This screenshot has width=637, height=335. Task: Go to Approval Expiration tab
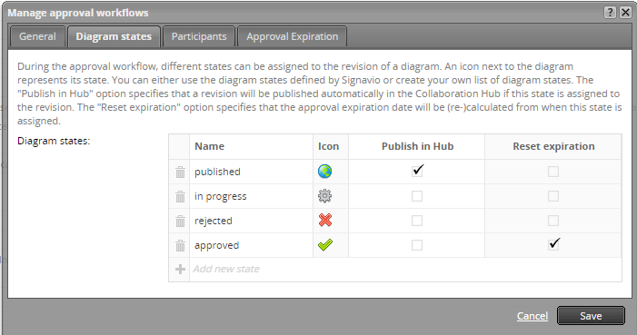coord(292,36)
